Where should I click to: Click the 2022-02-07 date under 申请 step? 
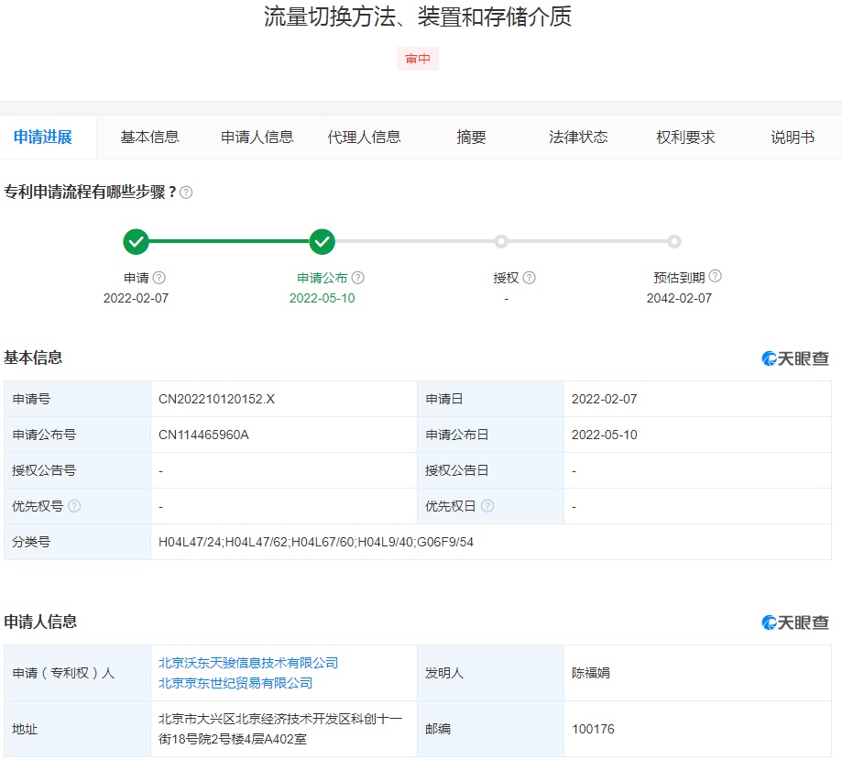coord(136,298)
